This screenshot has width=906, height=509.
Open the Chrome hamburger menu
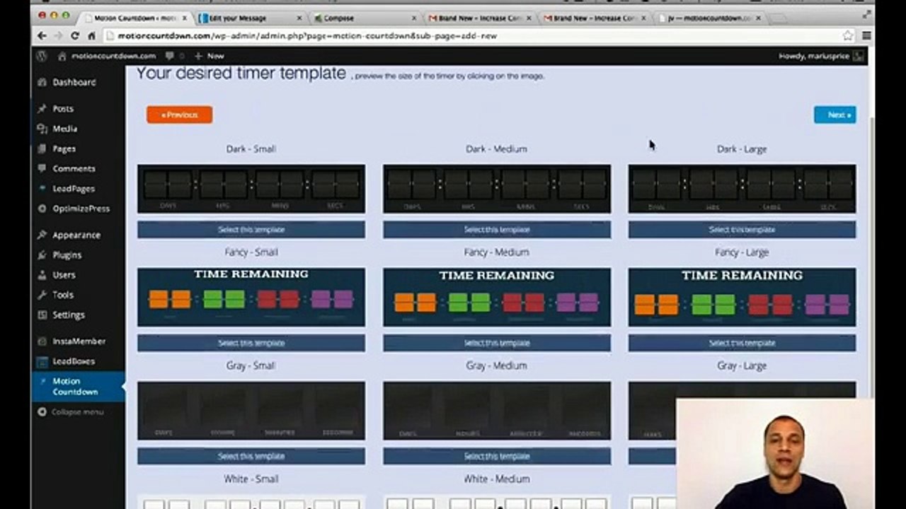coord(866,35)
